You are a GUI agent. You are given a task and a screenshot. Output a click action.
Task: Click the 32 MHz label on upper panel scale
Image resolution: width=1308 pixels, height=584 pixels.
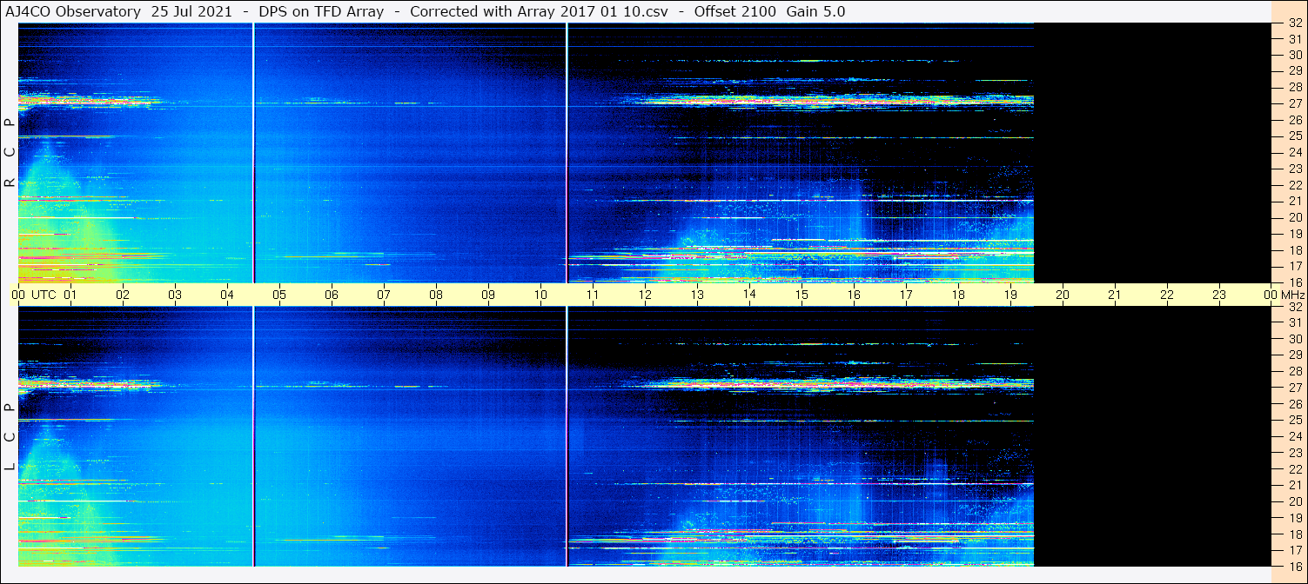(1294, 23)
